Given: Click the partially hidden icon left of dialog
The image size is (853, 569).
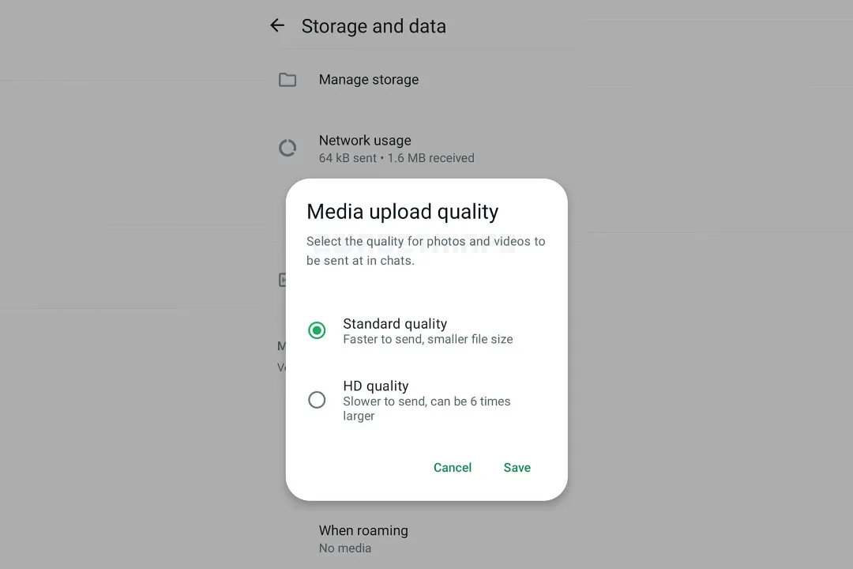Looking at the screenshot, I should (282, 280).
